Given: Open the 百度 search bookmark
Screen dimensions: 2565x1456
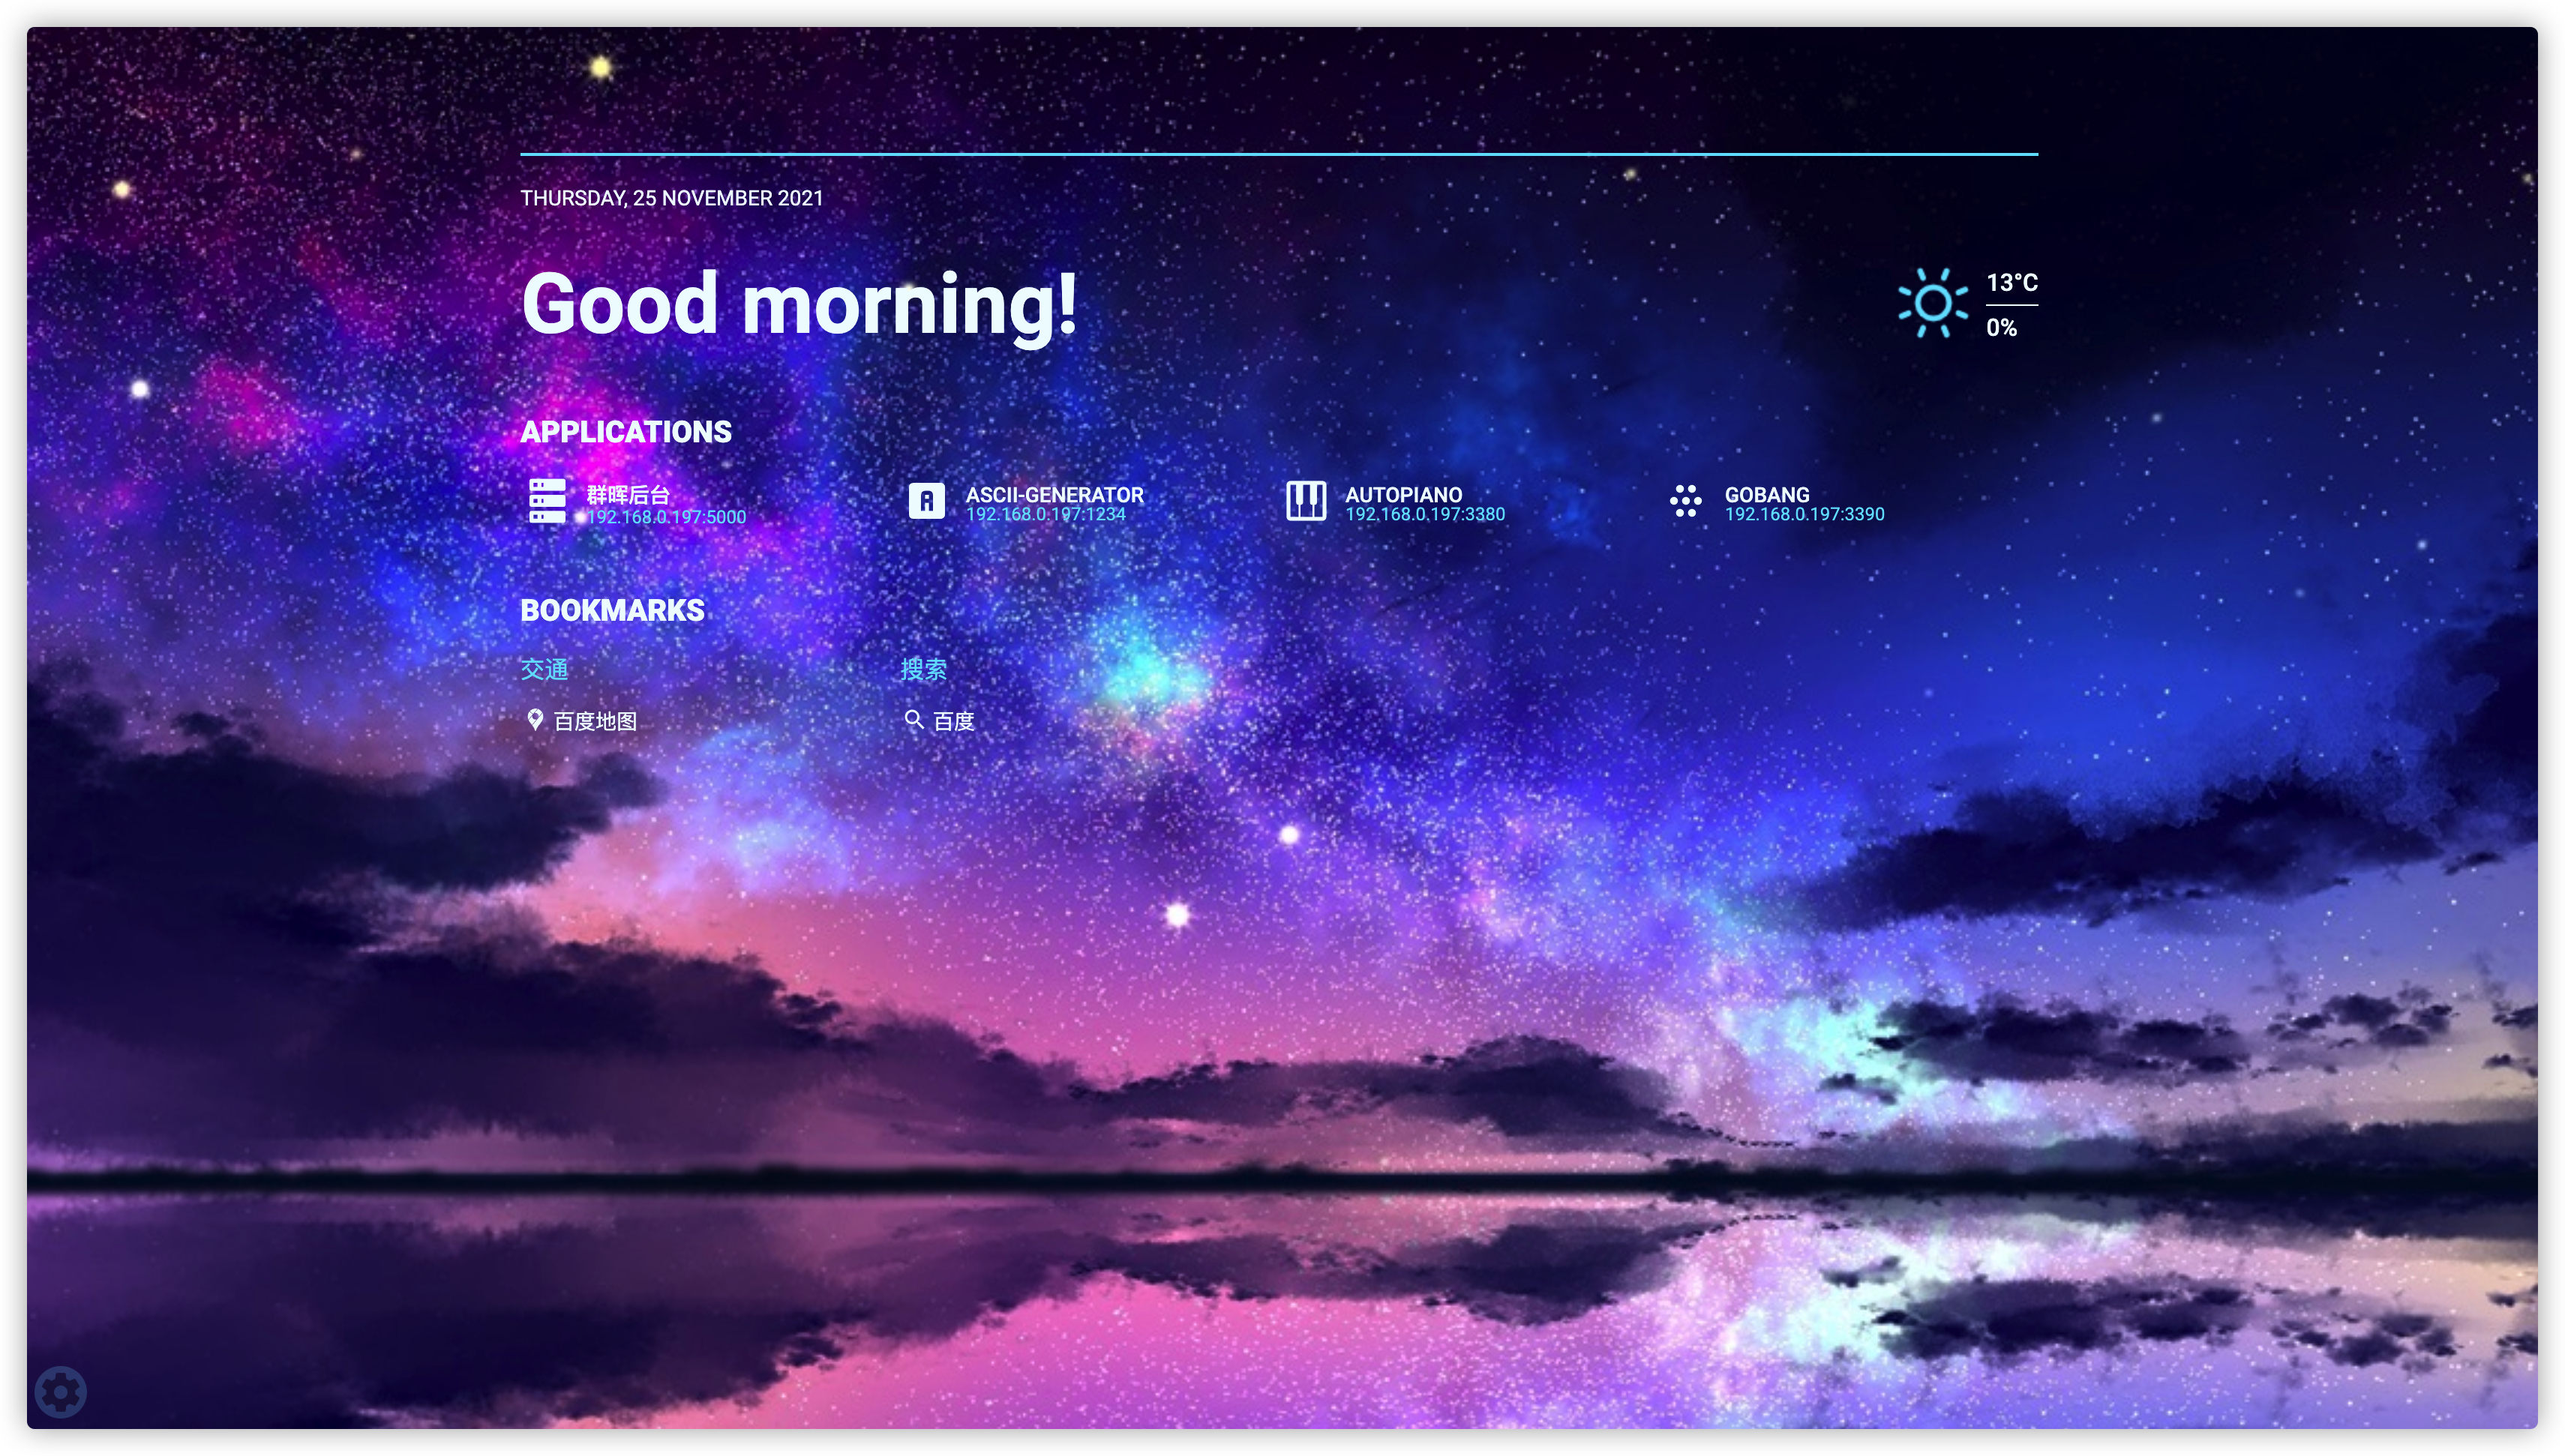Looking at the screenshot, I should pyautogui.click(x=953, y=721).
